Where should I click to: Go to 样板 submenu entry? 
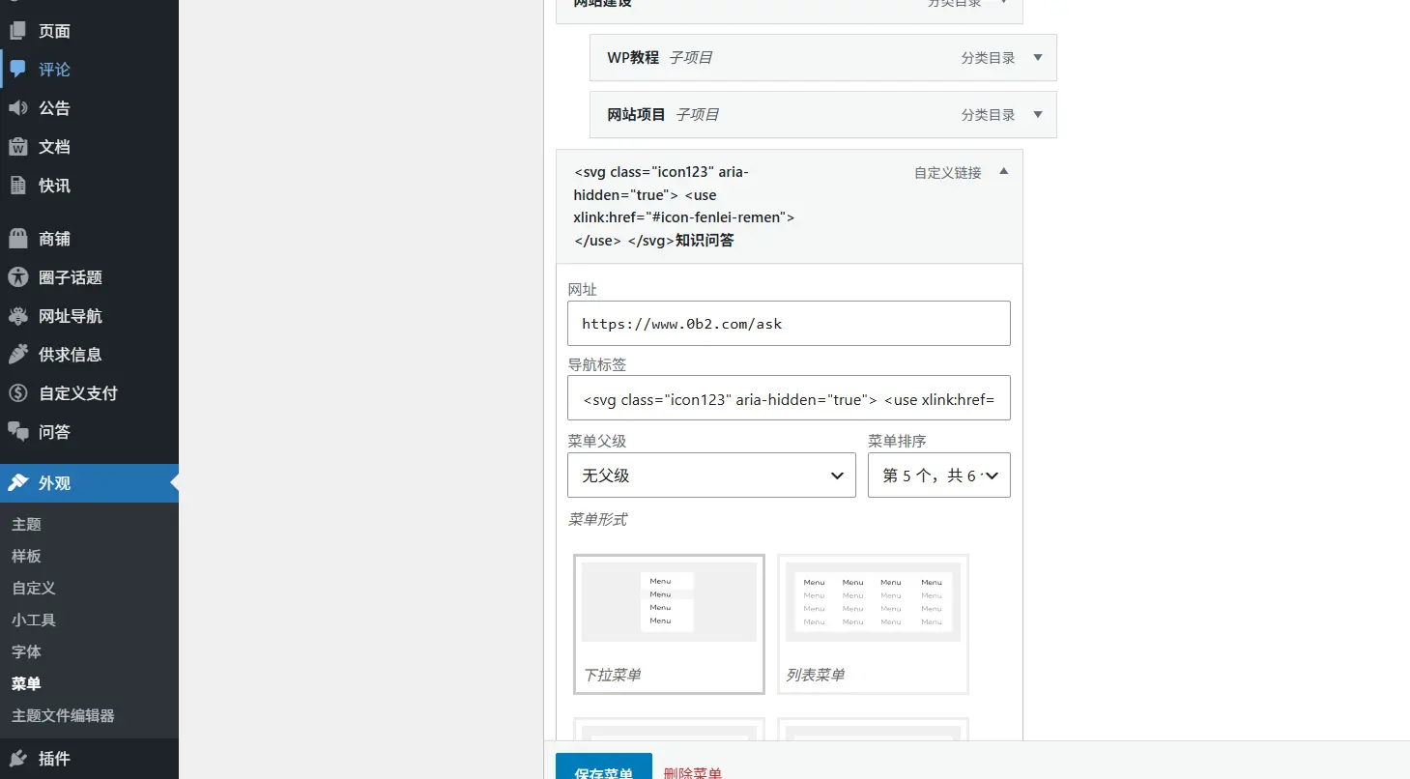(26, 556)
